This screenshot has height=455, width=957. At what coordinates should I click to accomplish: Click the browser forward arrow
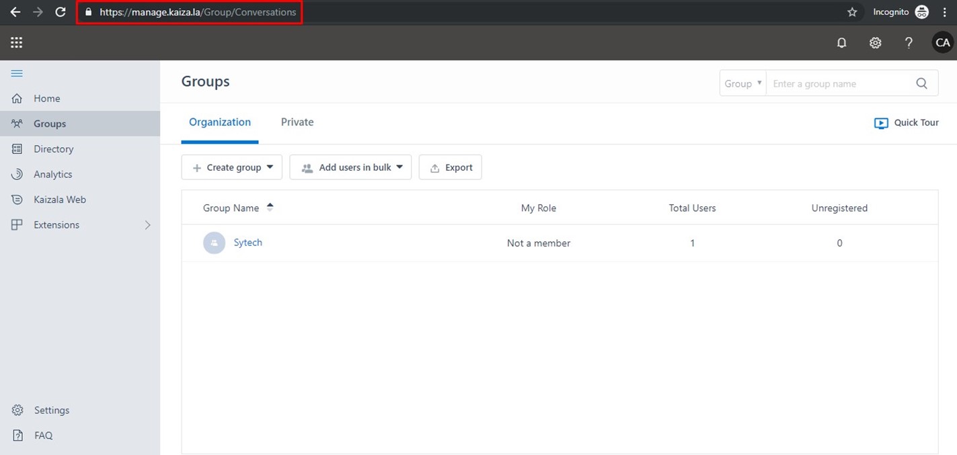38,12
